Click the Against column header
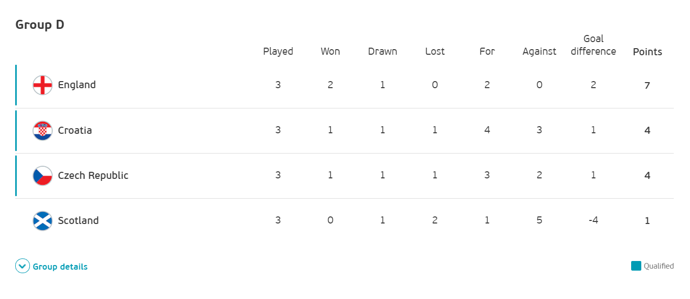Image resolution: width=690 pixels, height=299 pixels. coord(539,51)
